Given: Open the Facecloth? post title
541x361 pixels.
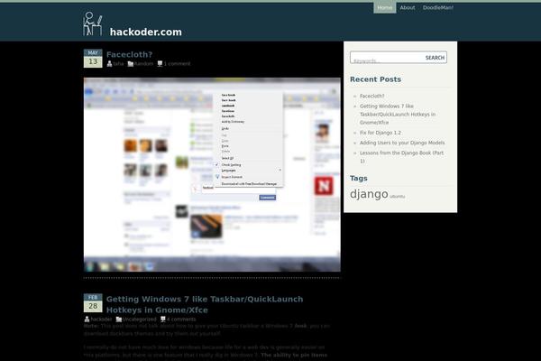Looking at the screenshot, I should tap(129, 54).
